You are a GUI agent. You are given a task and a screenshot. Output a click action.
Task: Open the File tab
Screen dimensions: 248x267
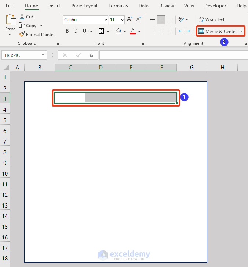point(9,6)
